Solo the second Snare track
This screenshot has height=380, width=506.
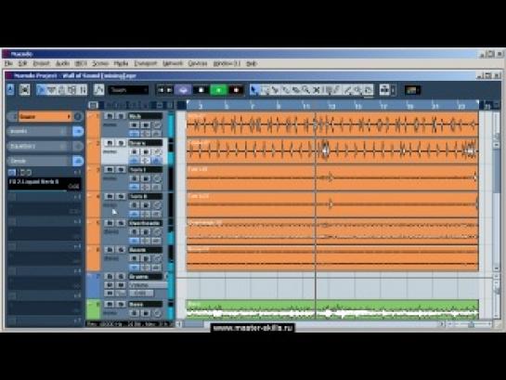(121, 143)
